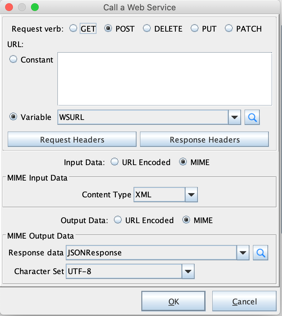Image resolution: width=282 pixels, height=316 pixels.
Task: Expand the Response data dropdown
Action: [x=243, y=253]
